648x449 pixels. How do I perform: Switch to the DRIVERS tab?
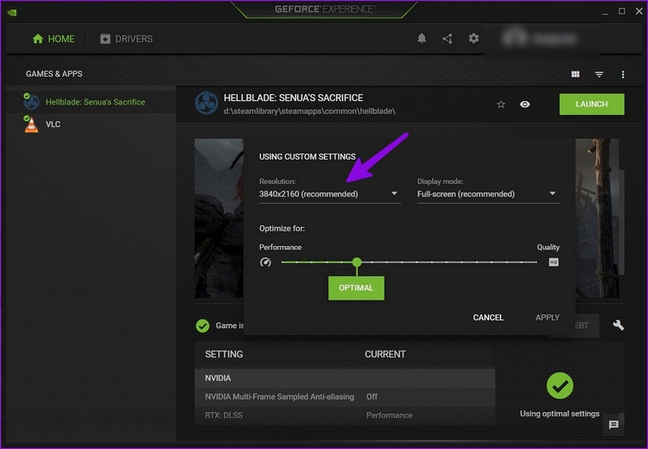click(126, 39)
